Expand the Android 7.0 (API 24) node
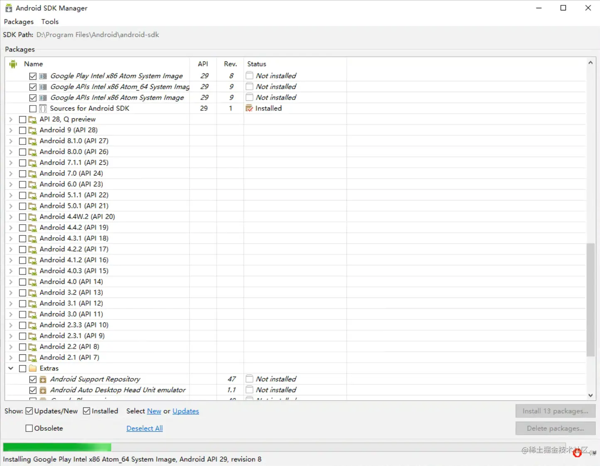 click(x=11, y=173)
